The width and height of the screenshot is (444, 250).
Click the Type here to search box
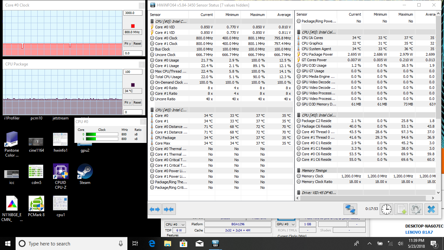tap(71, 243)
